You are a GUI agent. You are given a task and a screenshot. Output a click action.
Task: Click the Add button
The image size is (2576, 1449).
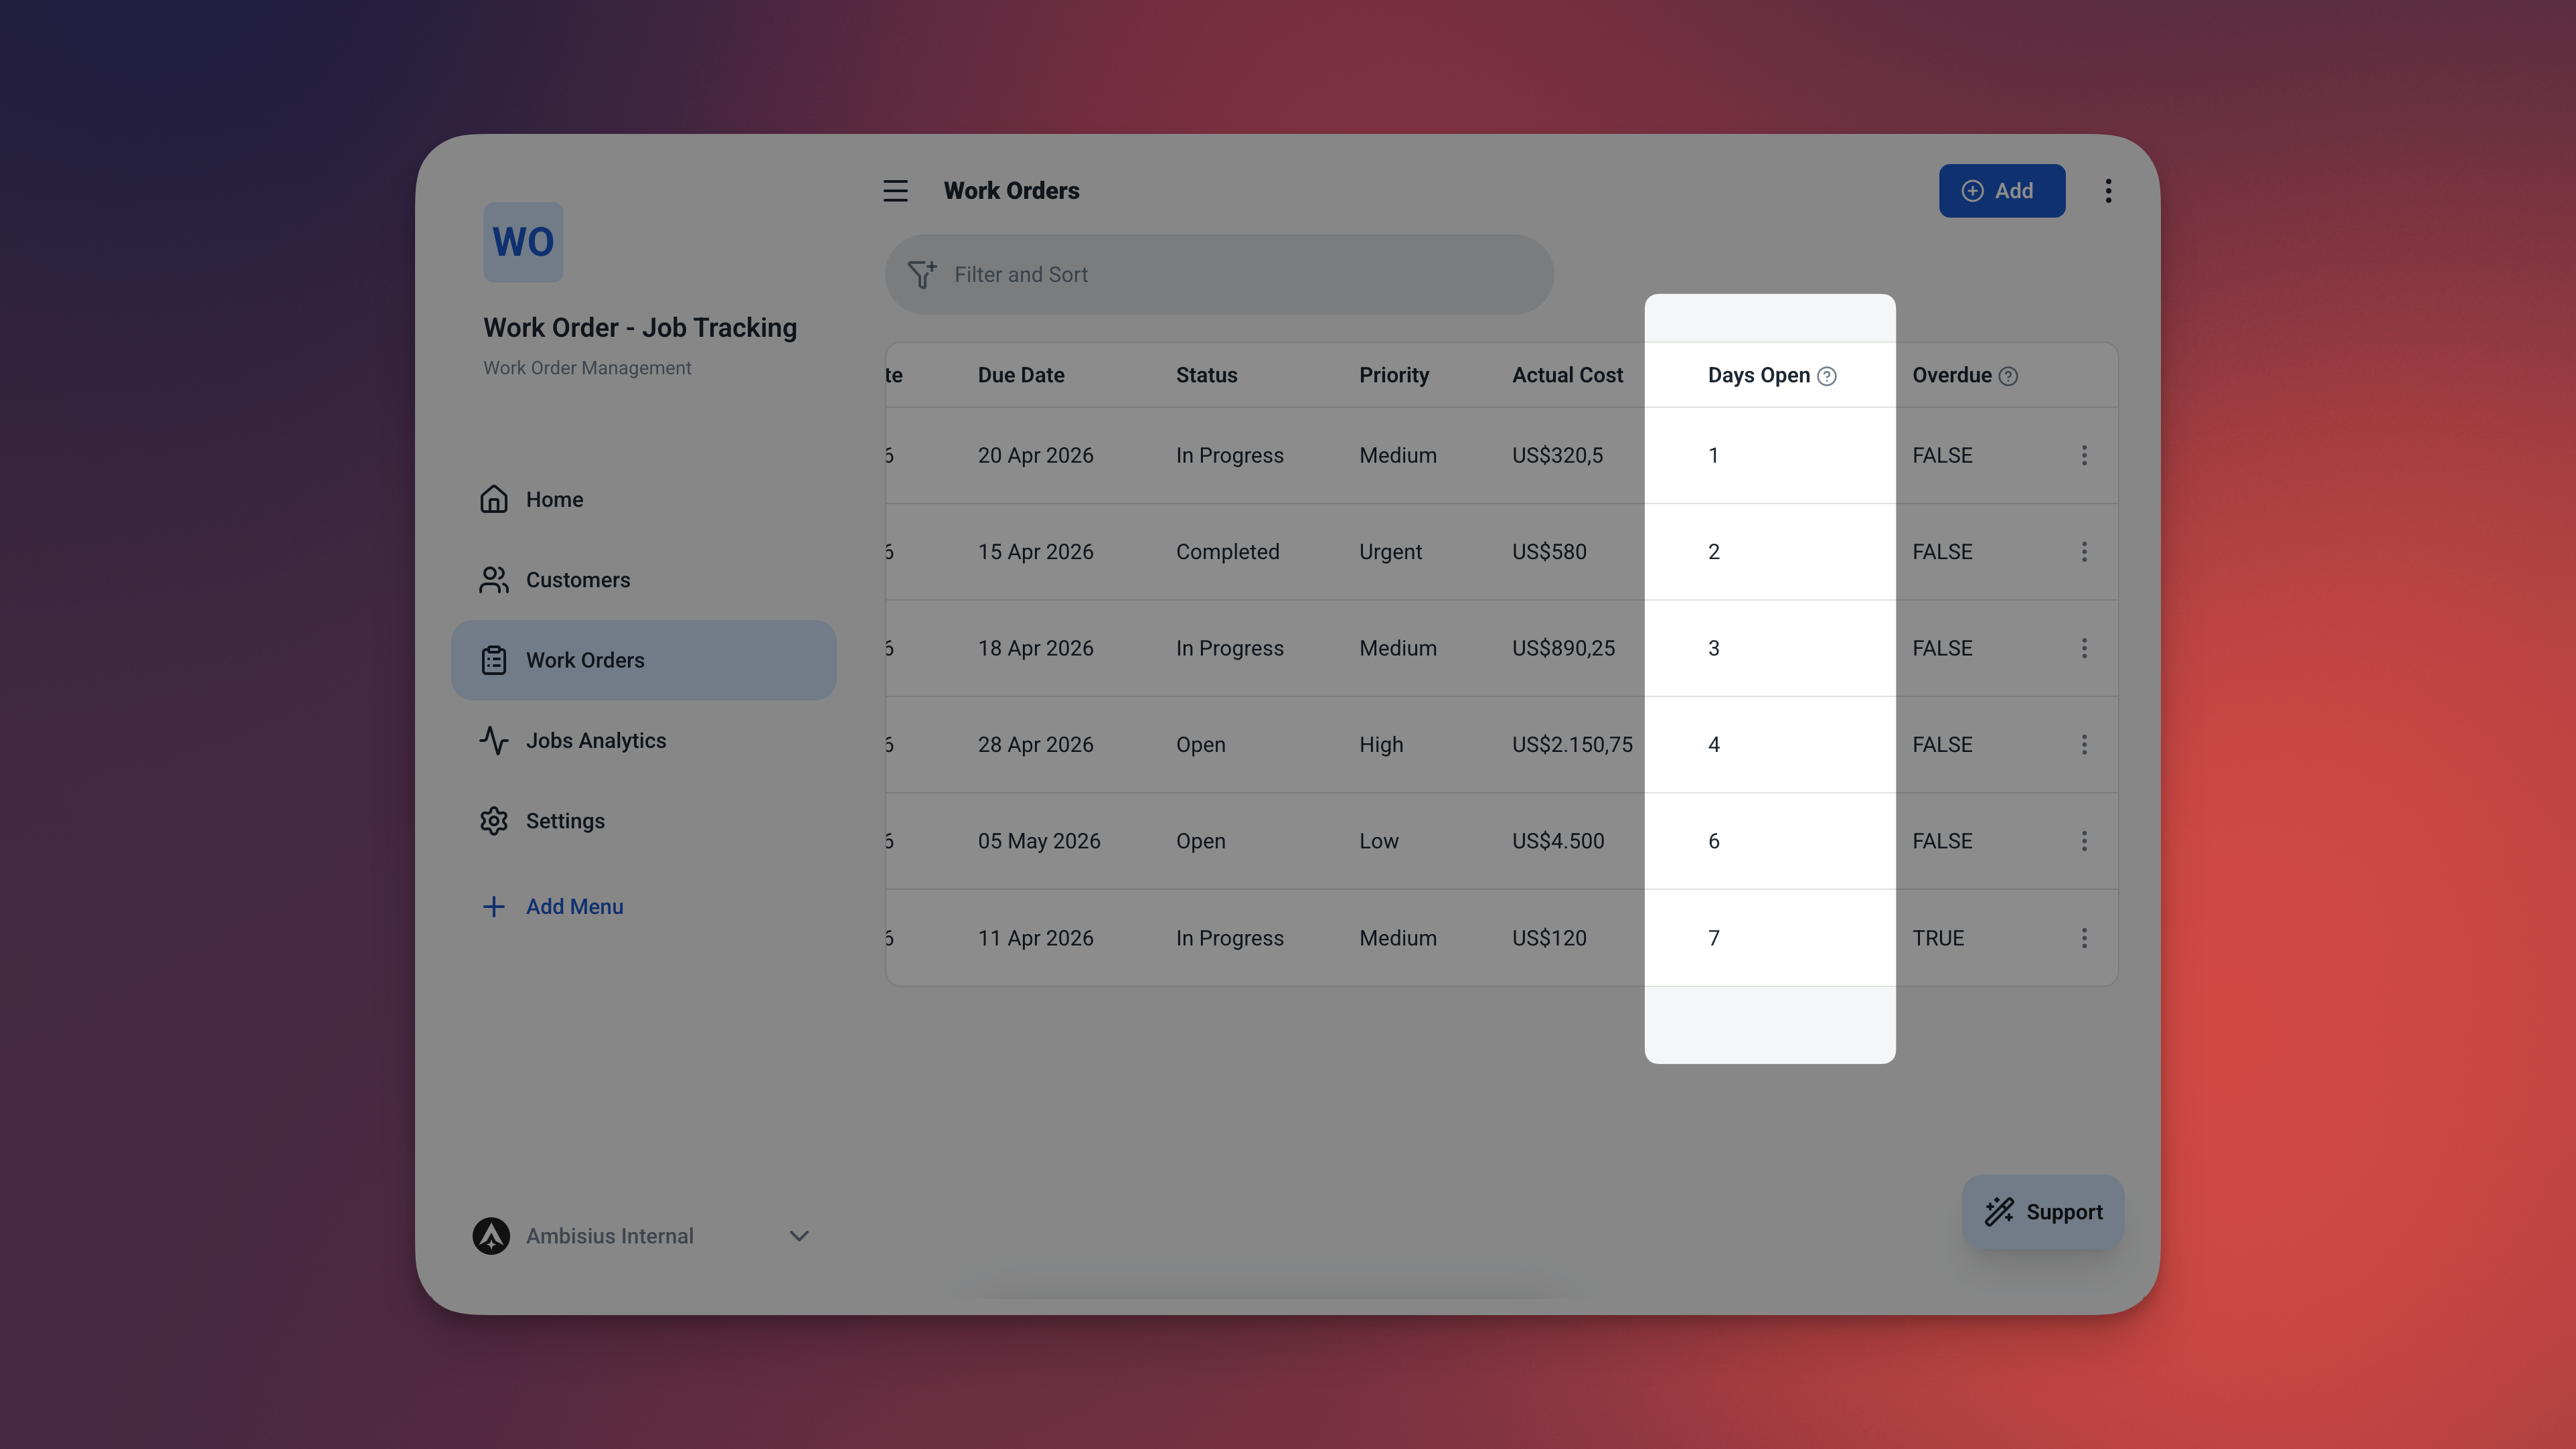[x=2001, y=190]
